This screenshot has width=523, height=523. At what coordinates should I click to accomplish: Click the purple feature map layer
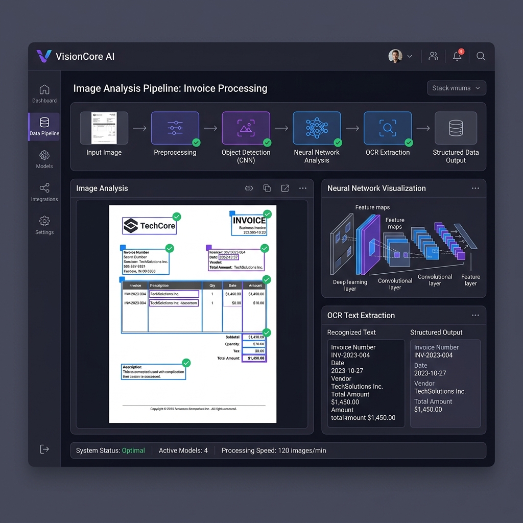371,245
